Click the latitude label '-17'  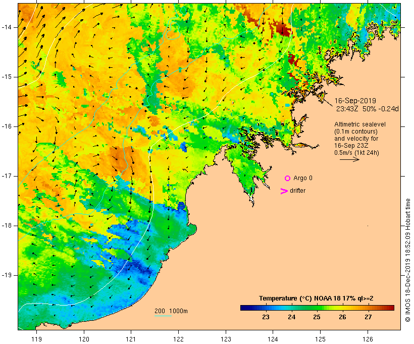click(x=7, y=176)
